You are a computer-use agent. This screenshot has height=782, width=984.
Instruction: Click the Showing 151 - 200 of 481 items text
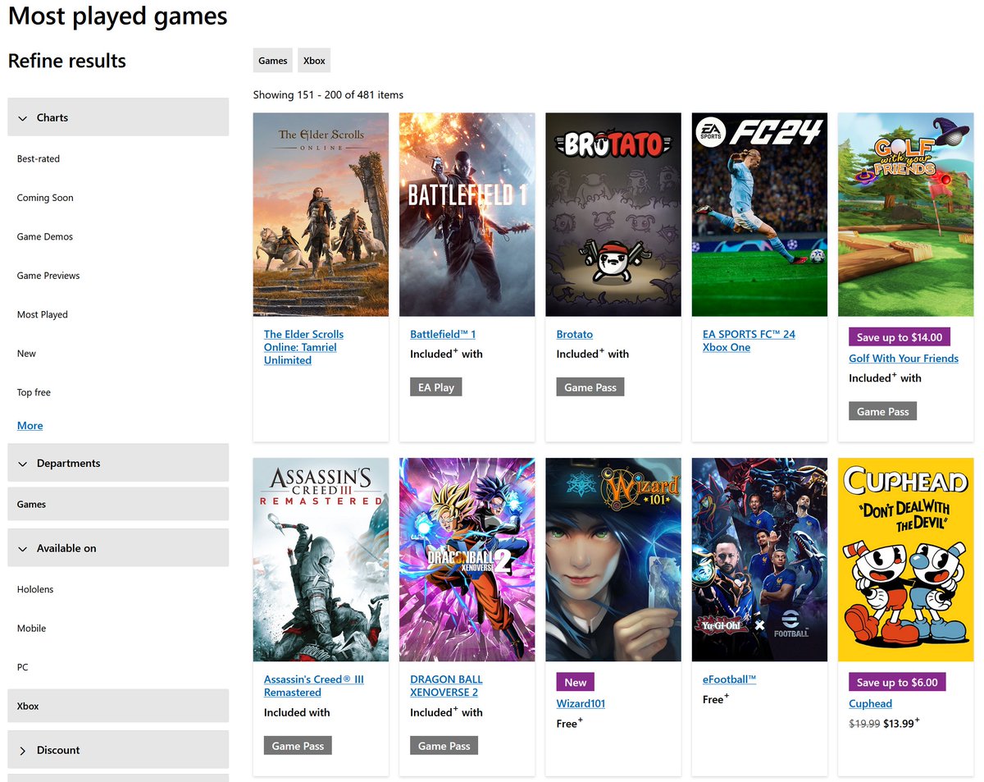pos(328,95)
